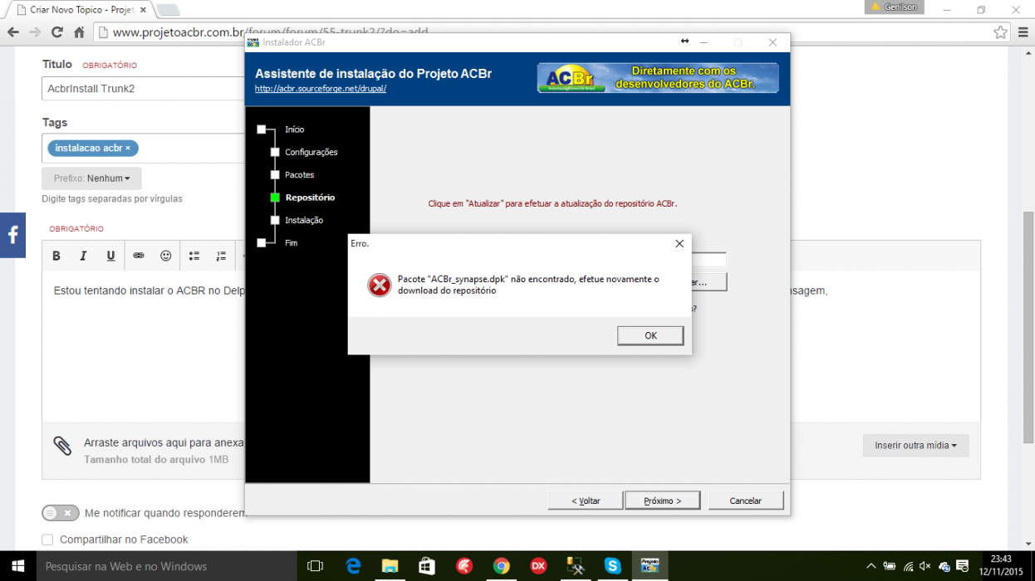Click the volume muted tray icon
Screen dimensions: 1035x581
[x=925, y=566]
